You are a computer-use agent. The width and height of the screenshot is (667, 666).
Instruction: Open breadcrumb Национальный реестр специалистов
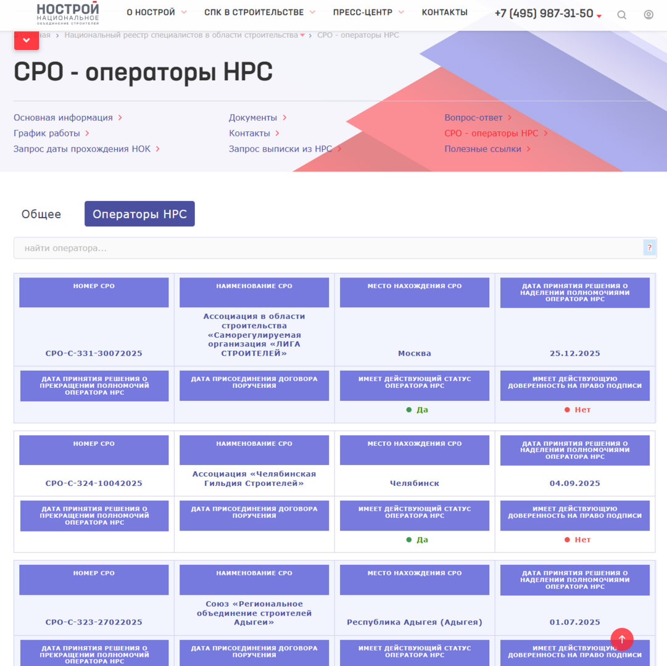181,35
